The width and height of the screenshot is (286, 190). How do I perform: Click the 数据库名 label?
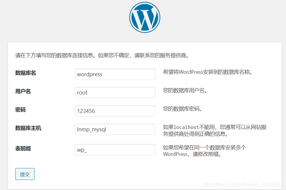pyautogui.click(x=25, y=73)
